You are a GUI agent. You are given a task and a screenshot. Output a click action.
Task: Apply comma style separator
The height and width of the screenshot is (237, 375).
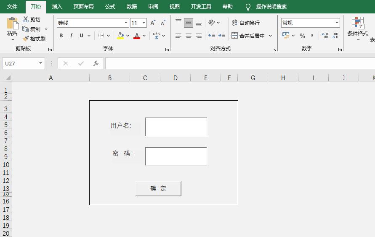pyautogui.click(x=312, y=36)
